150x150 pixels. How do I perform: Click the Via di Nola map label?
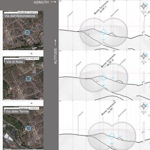pyautogui.click(x=15, y=62)
